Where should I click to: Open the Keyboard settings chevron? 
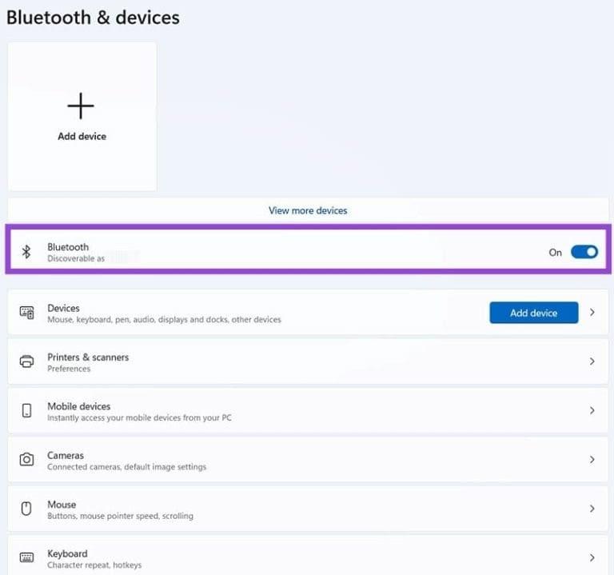coord(592,557)
